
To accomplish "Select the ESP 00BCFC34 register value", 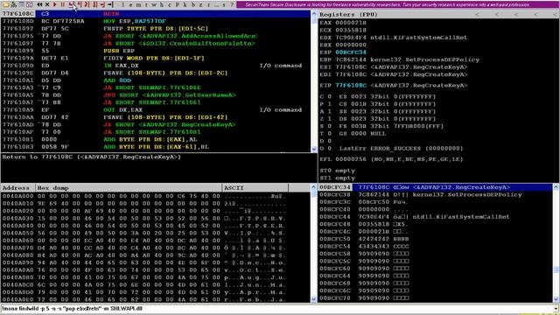I will pyautogui.click(x=351, y=52).
